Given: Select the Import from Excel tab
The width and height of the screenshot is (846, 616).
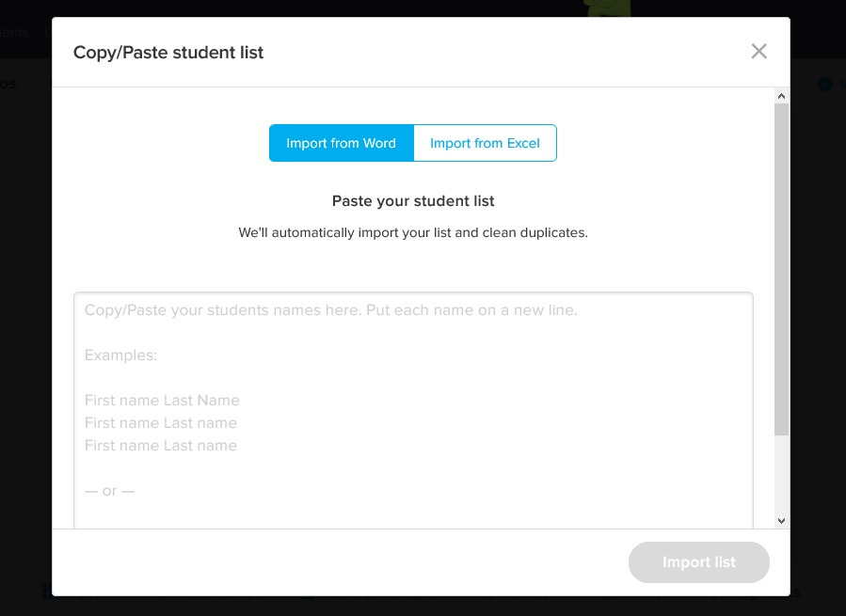Looking at the screenshot, I should click(485, 143).
